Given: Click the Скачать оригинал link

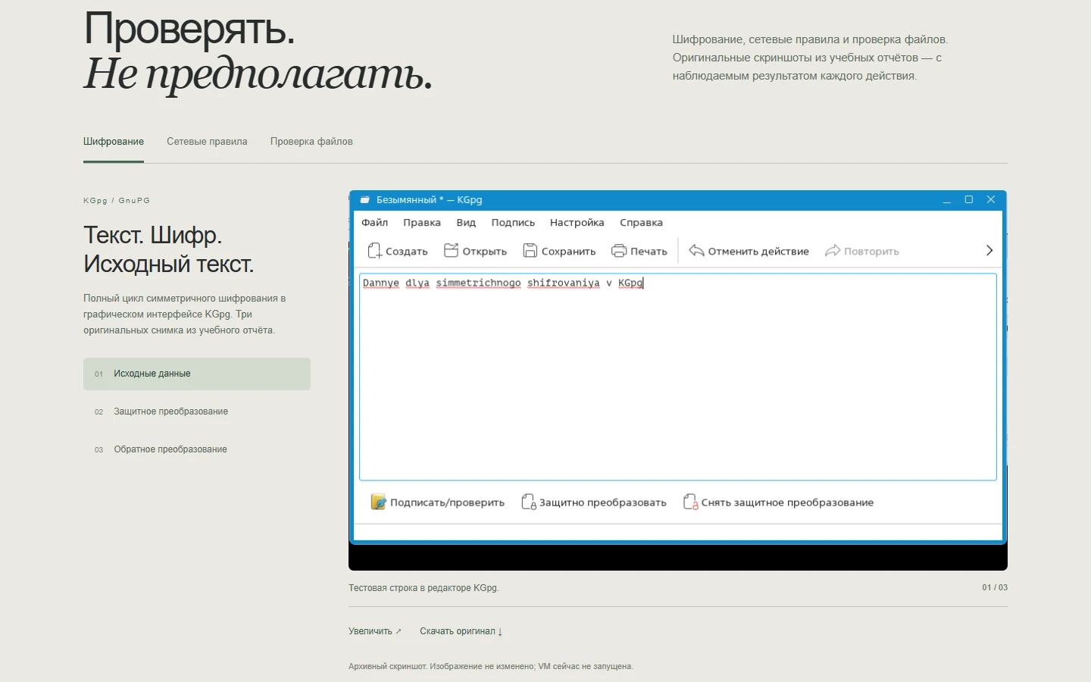Looking at the screenshot, I should (x=461, y=631).
